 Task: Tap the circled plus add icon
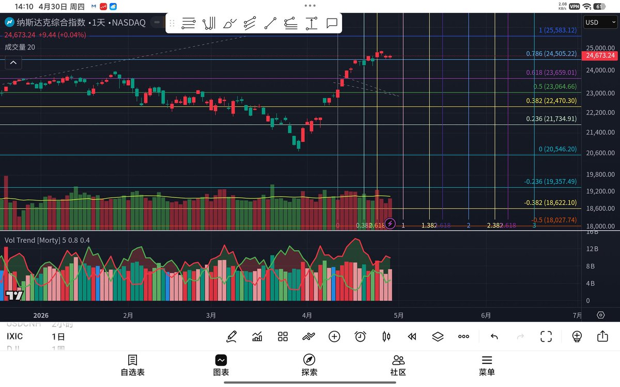coord(334,336)
